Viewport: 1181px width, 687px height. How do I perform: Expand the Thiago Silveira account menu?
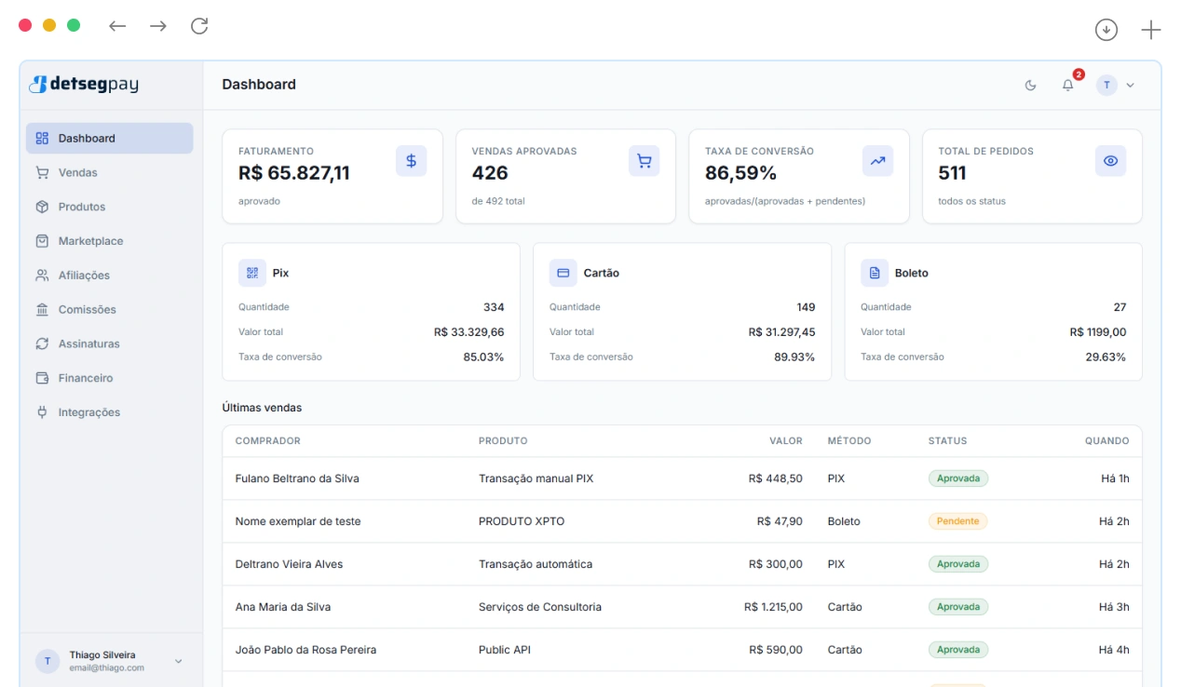111,661
